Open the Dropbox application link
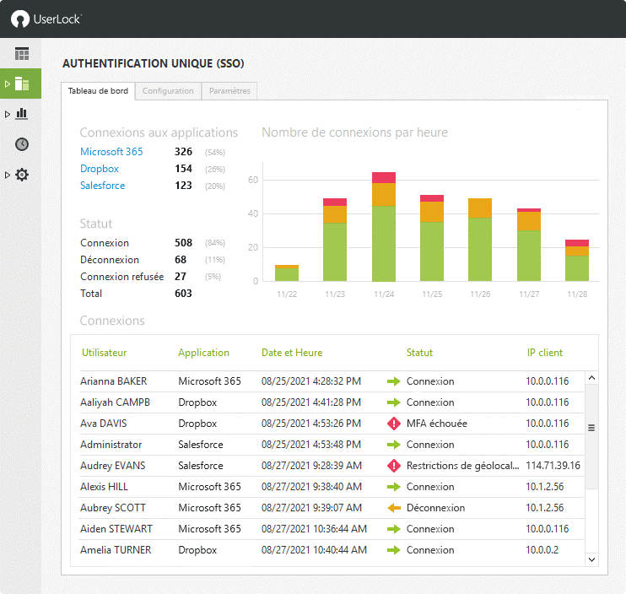The width and height of the screenshot is (626, 594). click(x=100, y=169)
